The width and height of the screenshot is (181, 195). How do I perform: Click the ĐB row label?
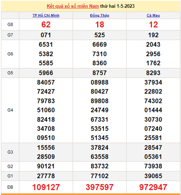click(x=10, y=187)
